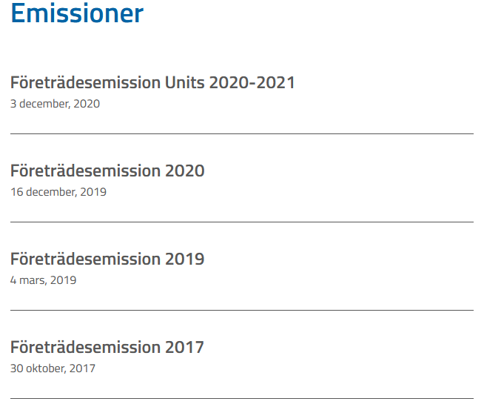Select the Företrädesemission 2019 heading link
Image resolution: width=484 pixels, height=410 pixels.
coord(107,259)
